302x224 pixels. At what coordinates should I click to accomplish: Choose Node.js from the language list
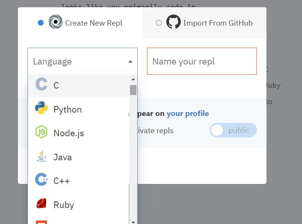[78, 133]
